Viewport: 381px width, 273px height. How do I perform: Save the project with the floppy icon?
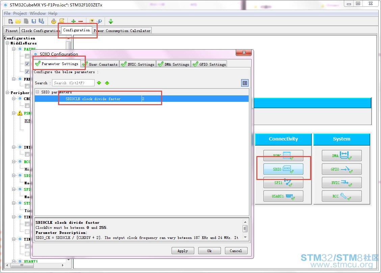point(34,21)
